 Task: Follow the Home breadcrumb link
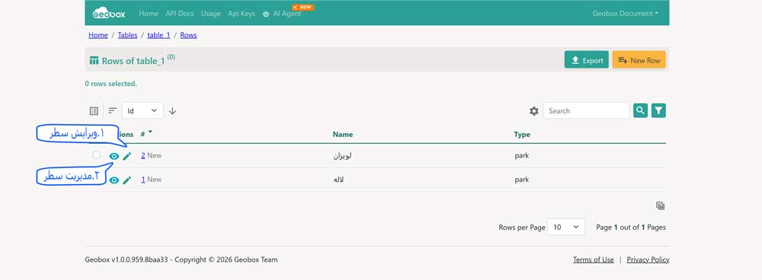[x=98, y=35]
